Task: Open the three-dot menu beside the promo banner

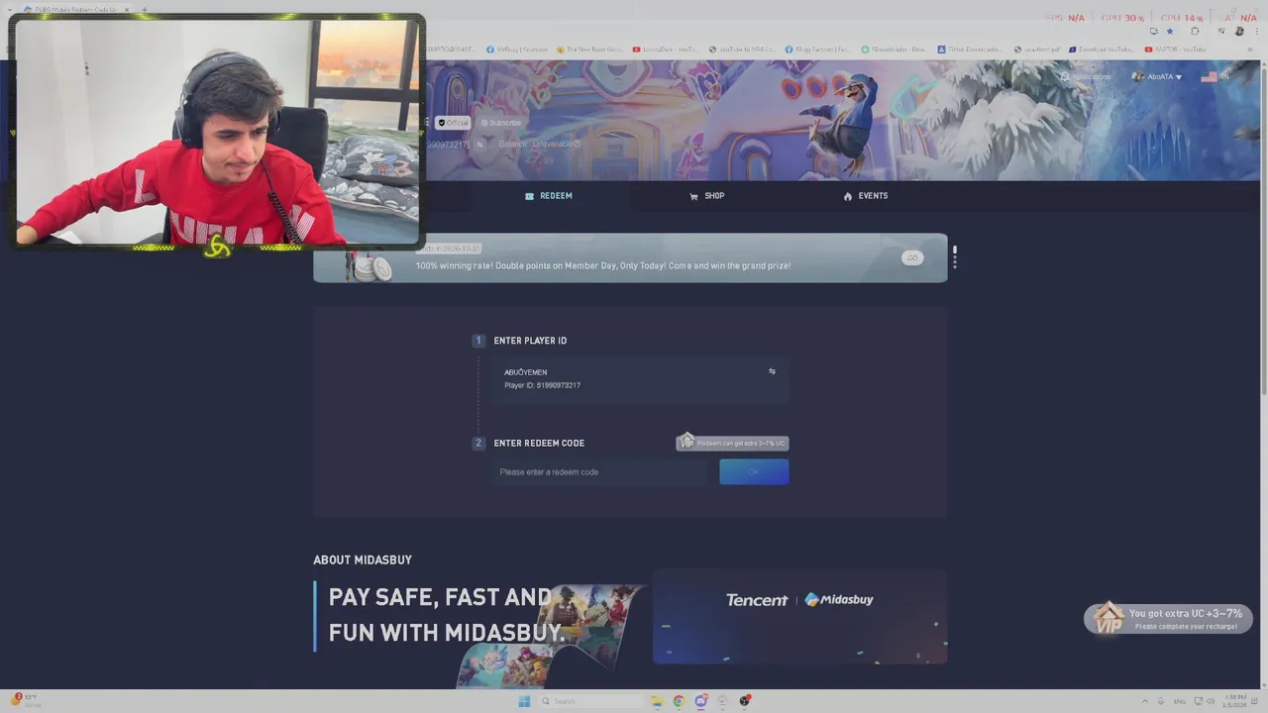Action: coord(954,257)
